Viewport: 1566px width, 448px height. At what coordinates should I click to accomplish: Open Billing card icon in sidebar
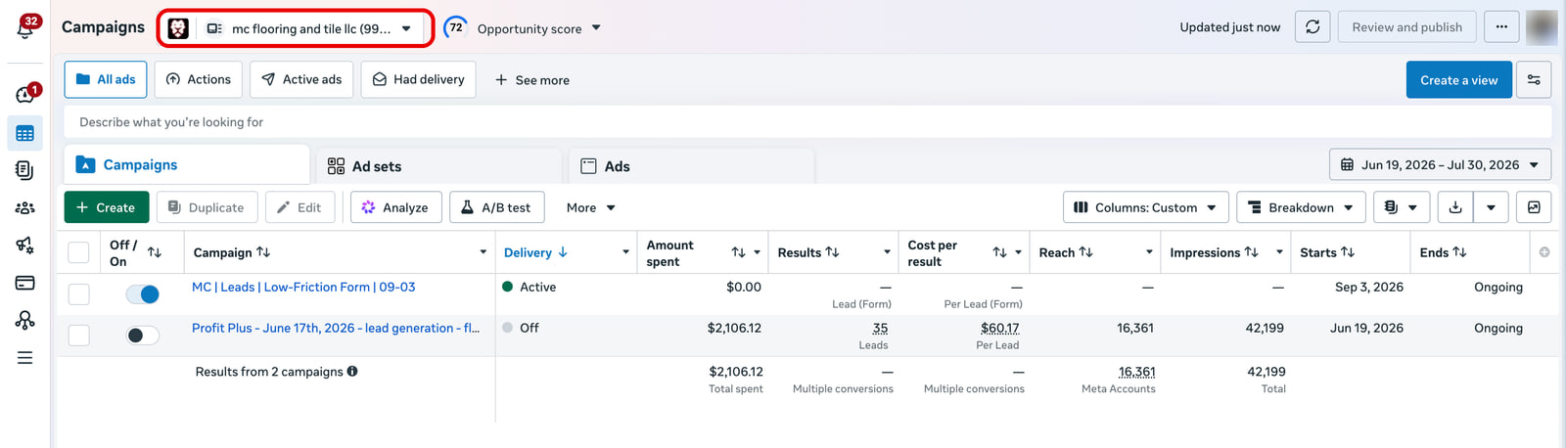click(25, 283)
